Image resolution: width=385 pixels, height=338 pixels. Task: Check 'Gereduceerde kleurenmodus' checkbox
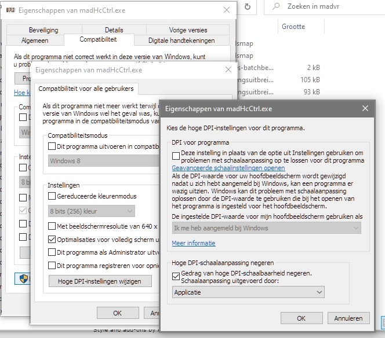coord(52,196)
